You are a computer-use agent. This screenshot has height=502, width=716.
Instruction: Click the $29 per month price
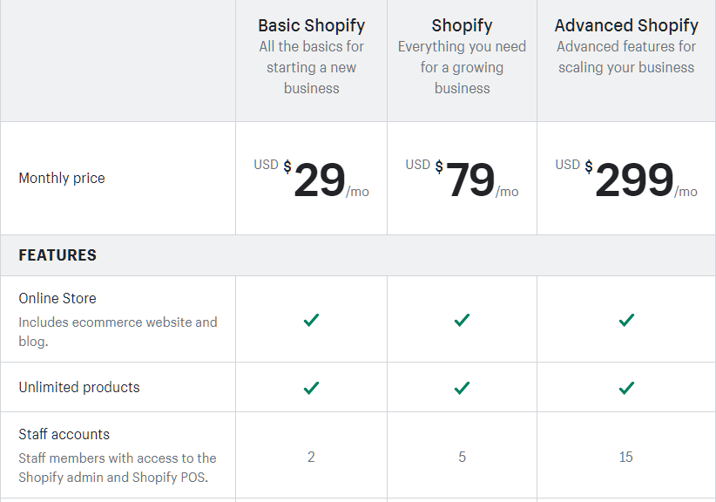pyautogui.click(x=312, y=179)
